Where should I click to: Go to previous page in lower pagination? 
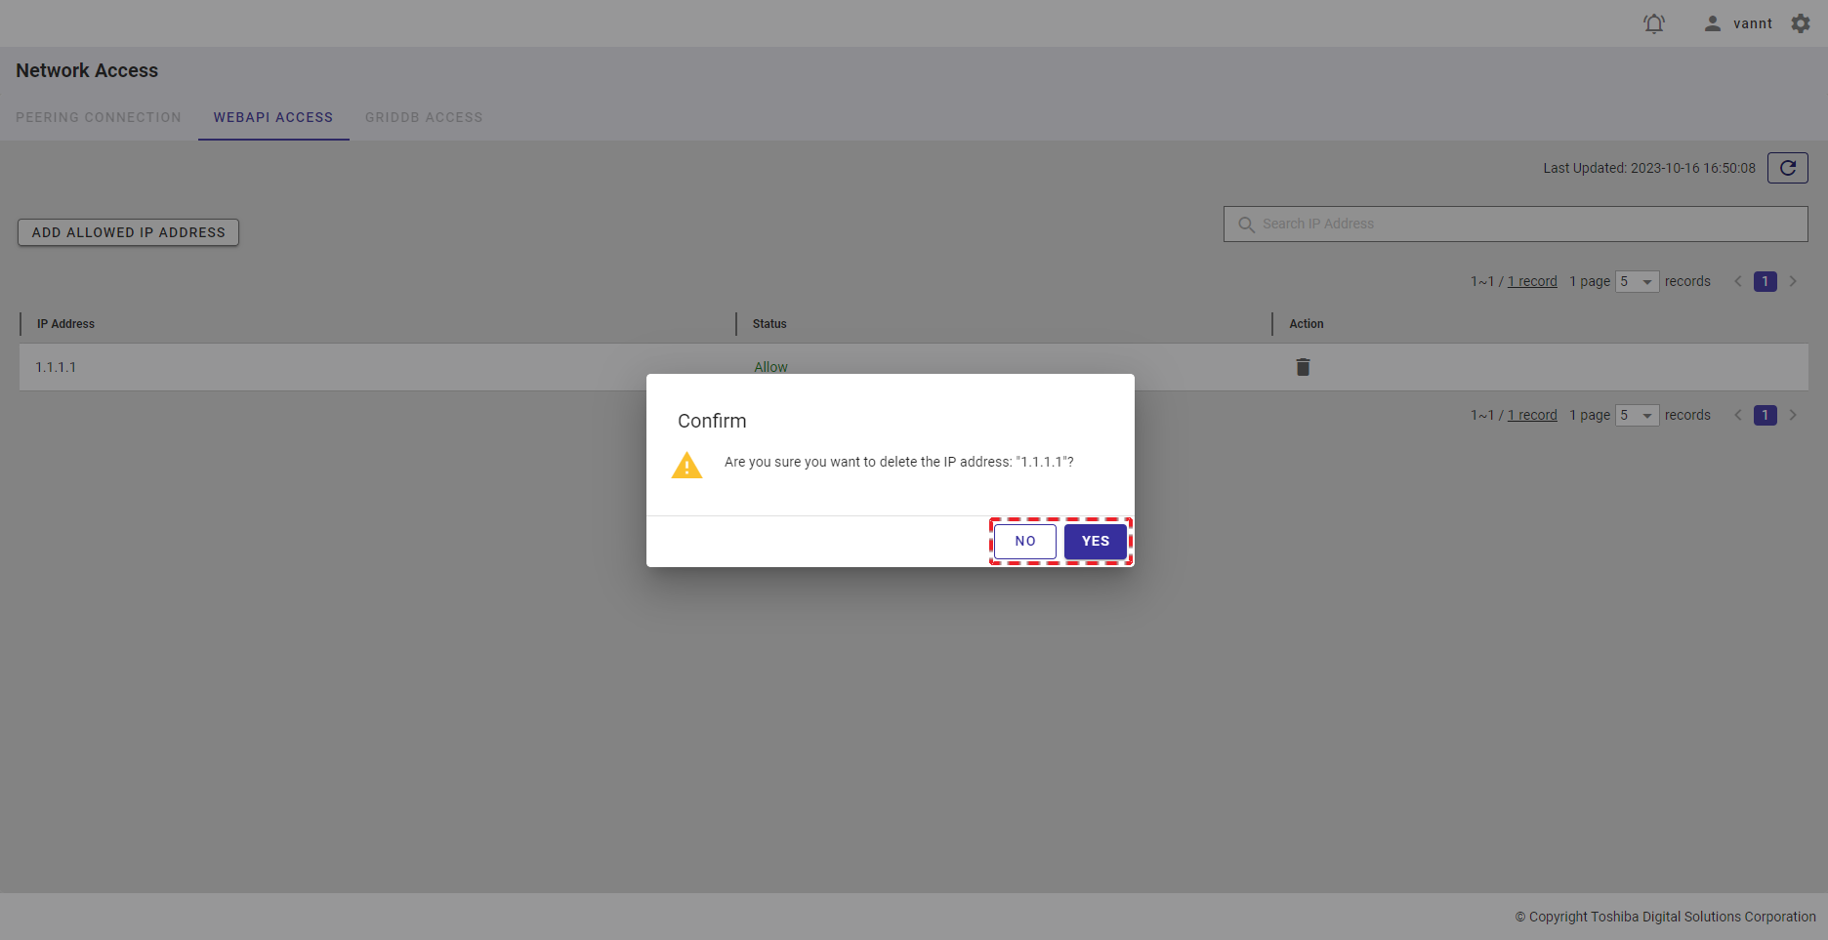point(1738,415)
